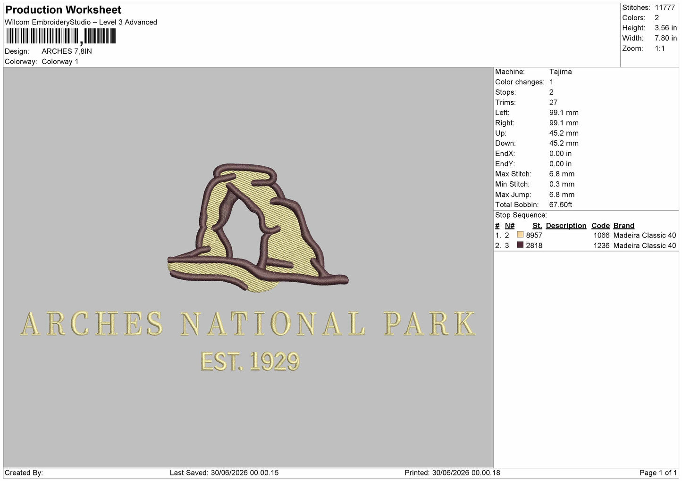Click the machine value 'Tajima'

[x=560, y=72]
